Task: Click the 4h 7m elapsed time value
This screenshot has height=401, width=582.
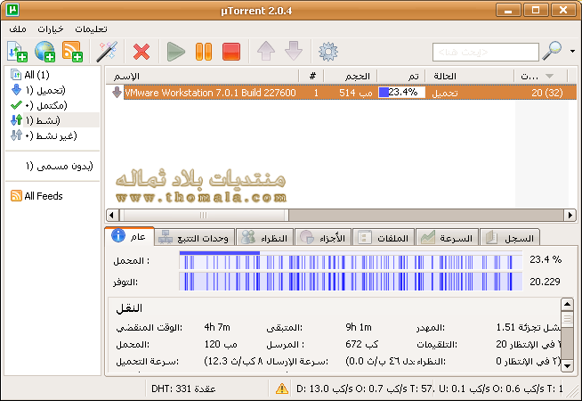Action: 217,327
